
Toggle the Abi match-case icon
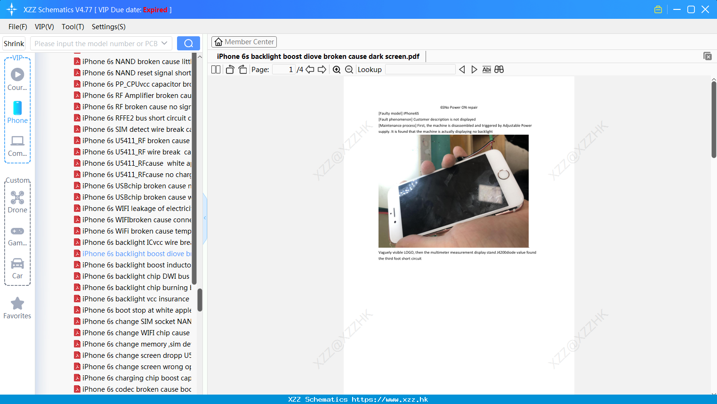click(487, 70)
